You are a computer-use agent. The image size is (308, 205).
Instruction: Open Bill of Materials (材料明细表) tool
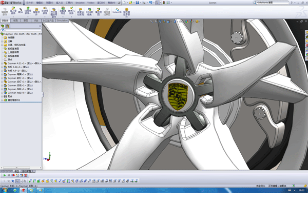pos(89,12)
